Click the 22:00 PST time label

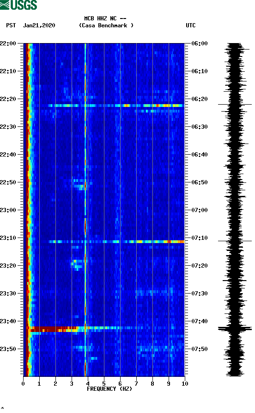[8, 44]
